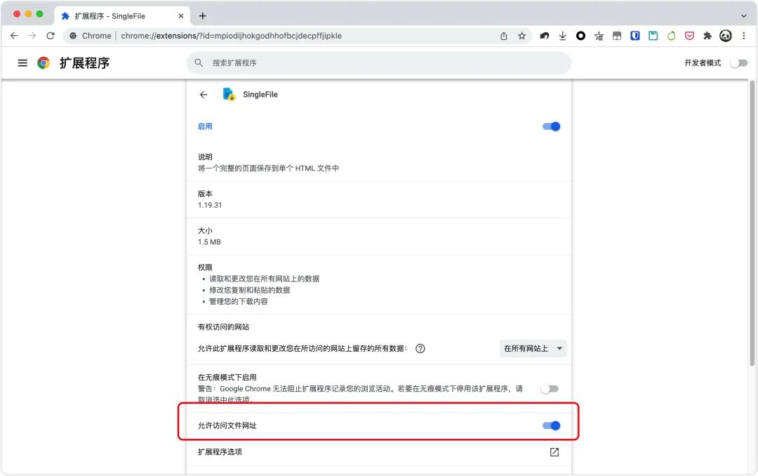
Task: Click the description 将一个完整的页面保存到单个 HTML 文件中
Action: pyautogui.click(x=268, y=168)
